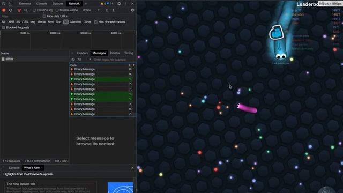343x193 pixels.
Task: Open the All message type dropdown
Action: pos(84,60)
